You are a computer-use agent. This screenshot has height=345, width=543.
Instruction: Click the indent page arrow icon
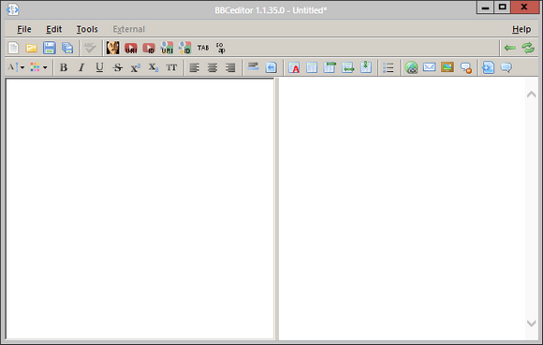coord(271,67)
